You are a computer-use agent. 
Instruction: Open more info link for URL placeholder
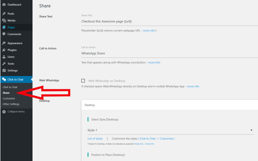click(149, 31)
